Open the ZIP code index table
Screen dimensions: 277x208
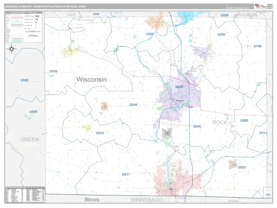25,195
